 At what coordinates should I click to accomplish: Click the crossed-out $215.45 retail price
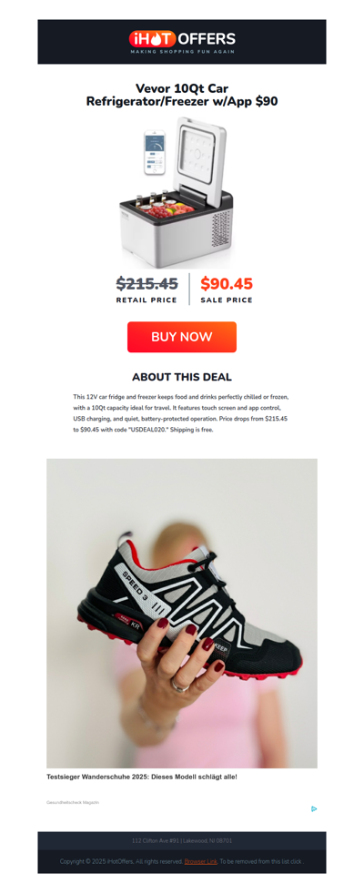click(147, 284)
